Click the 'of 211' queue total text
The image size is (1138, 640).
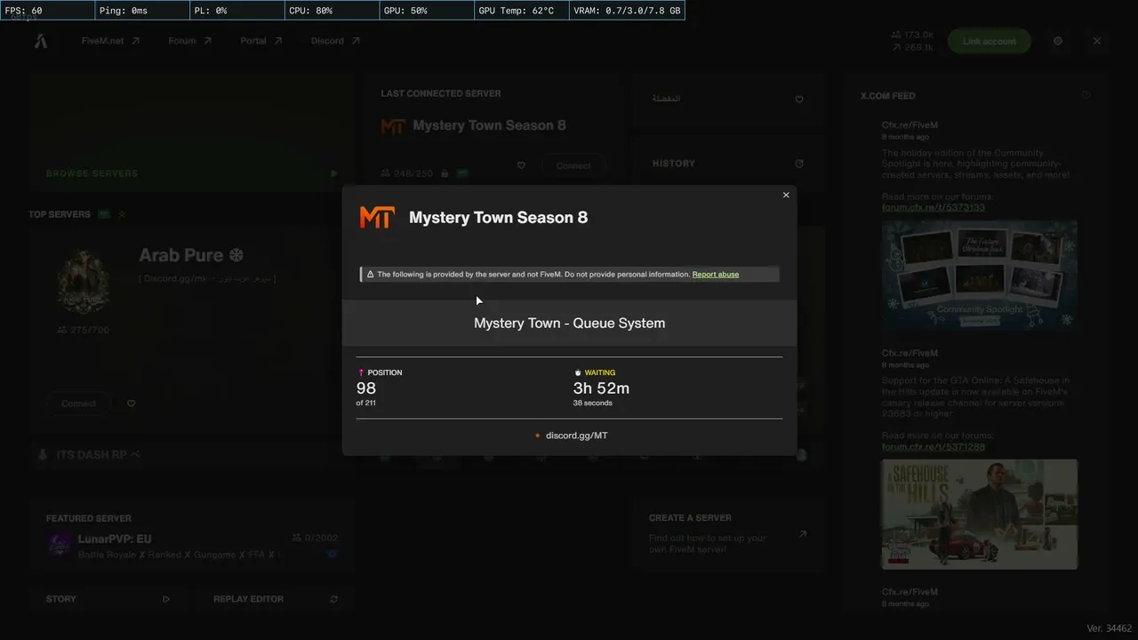pos(365,404)
